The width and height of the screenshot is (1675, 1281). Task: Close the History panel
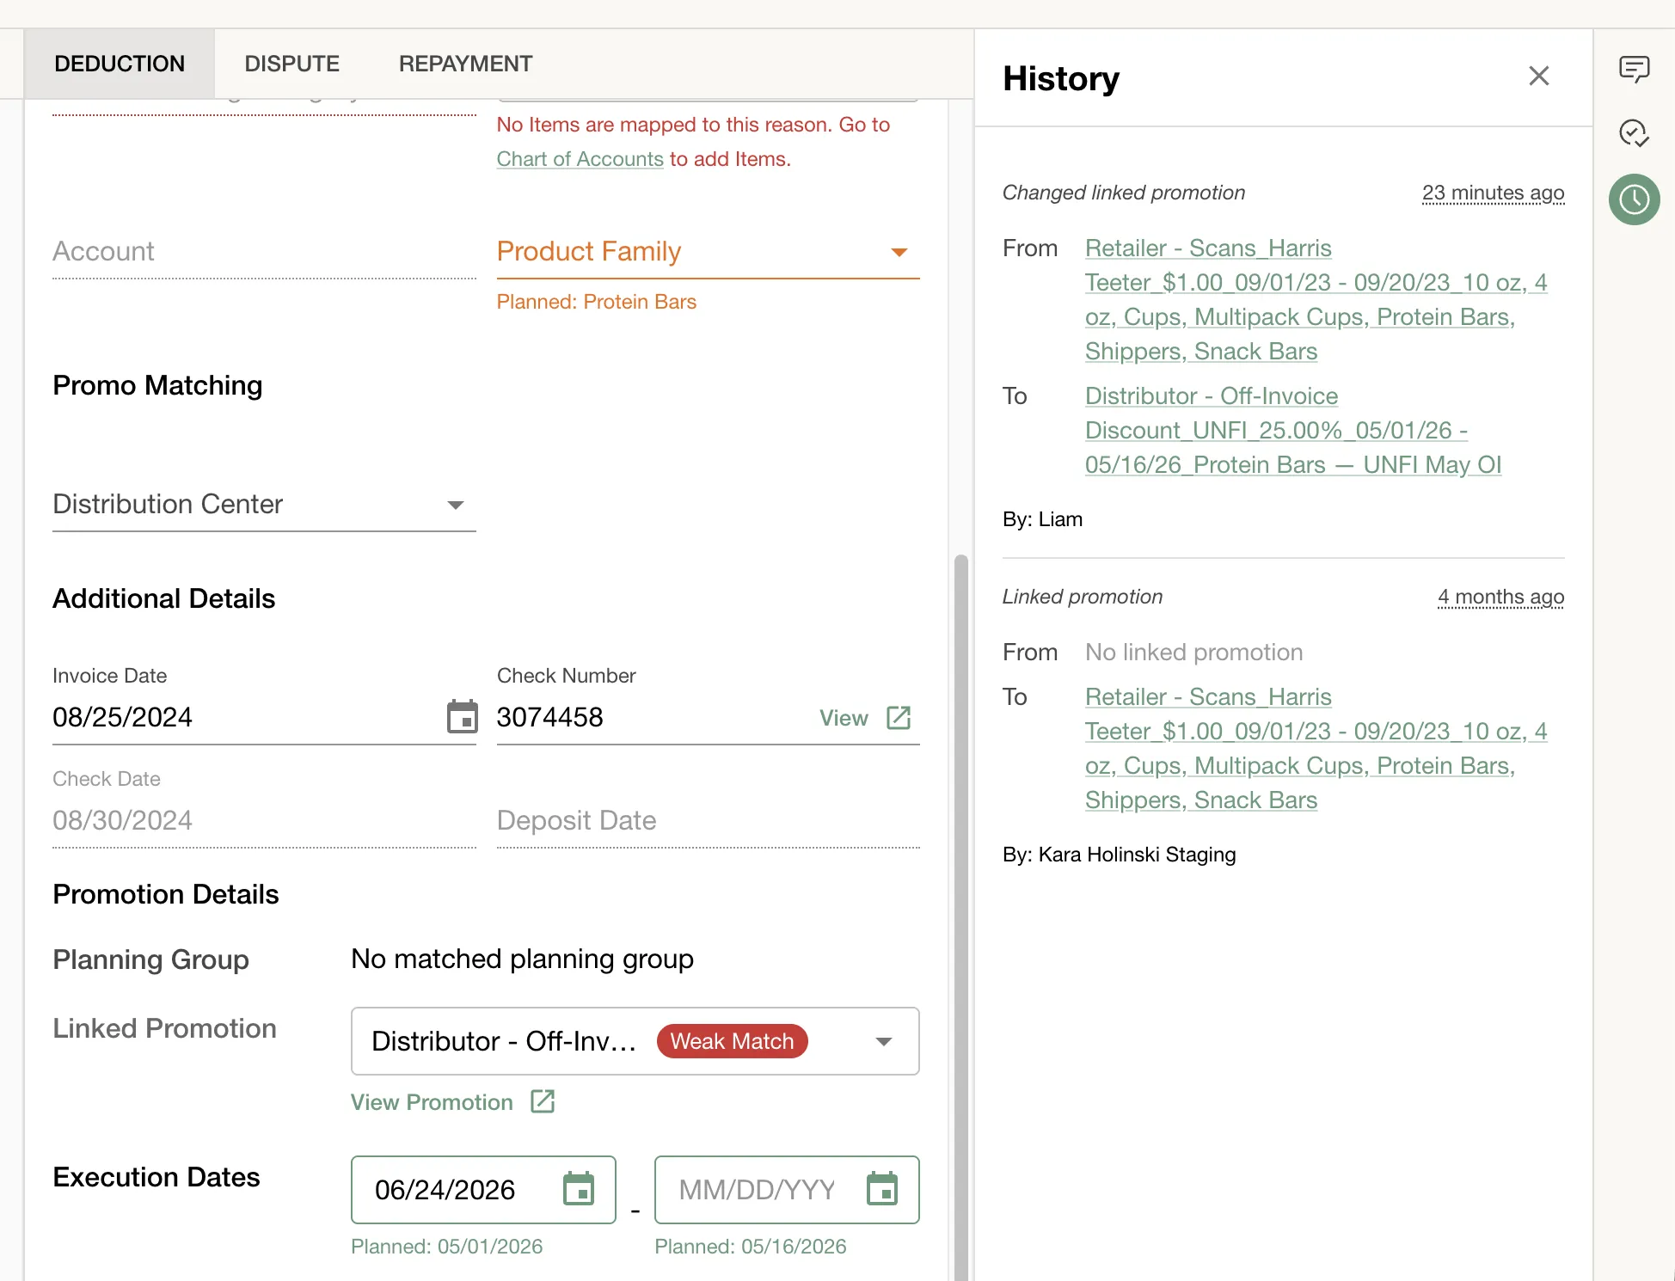click(1538, 77)
